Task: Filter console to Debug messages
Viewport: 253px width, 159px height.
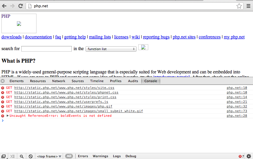Action: 131,156
